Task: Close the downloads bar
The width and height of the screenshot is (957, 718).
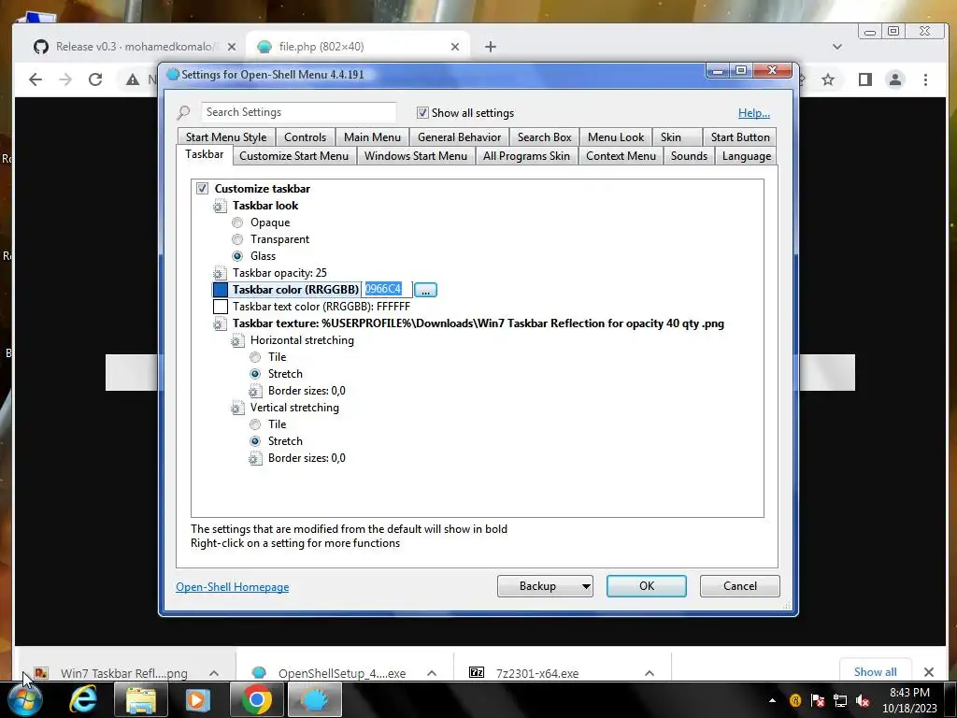Action: [x=929, y=672]
